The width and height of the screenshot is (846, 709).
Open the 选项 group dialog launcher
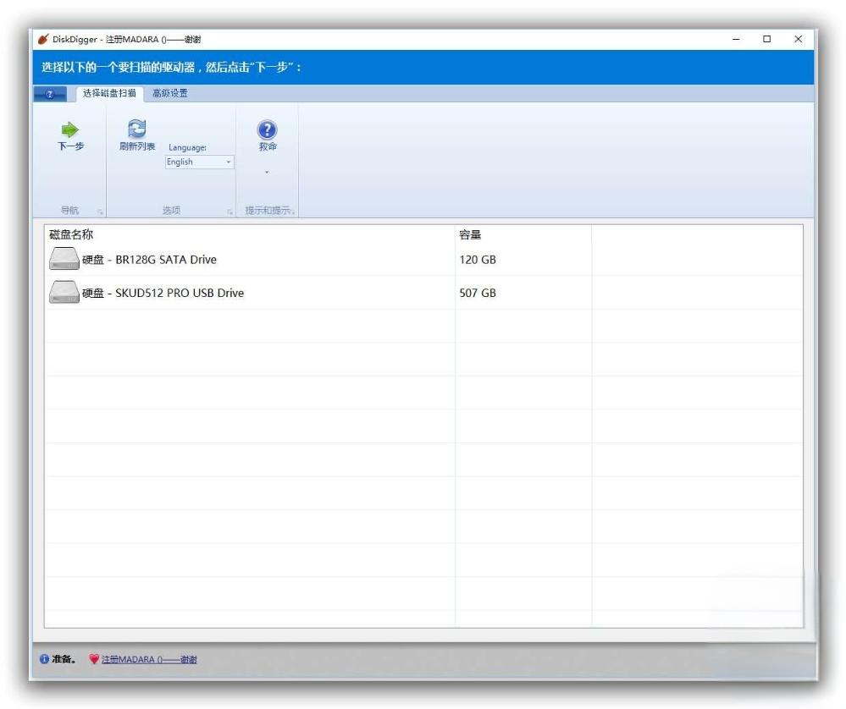click(x=229, y=212)
